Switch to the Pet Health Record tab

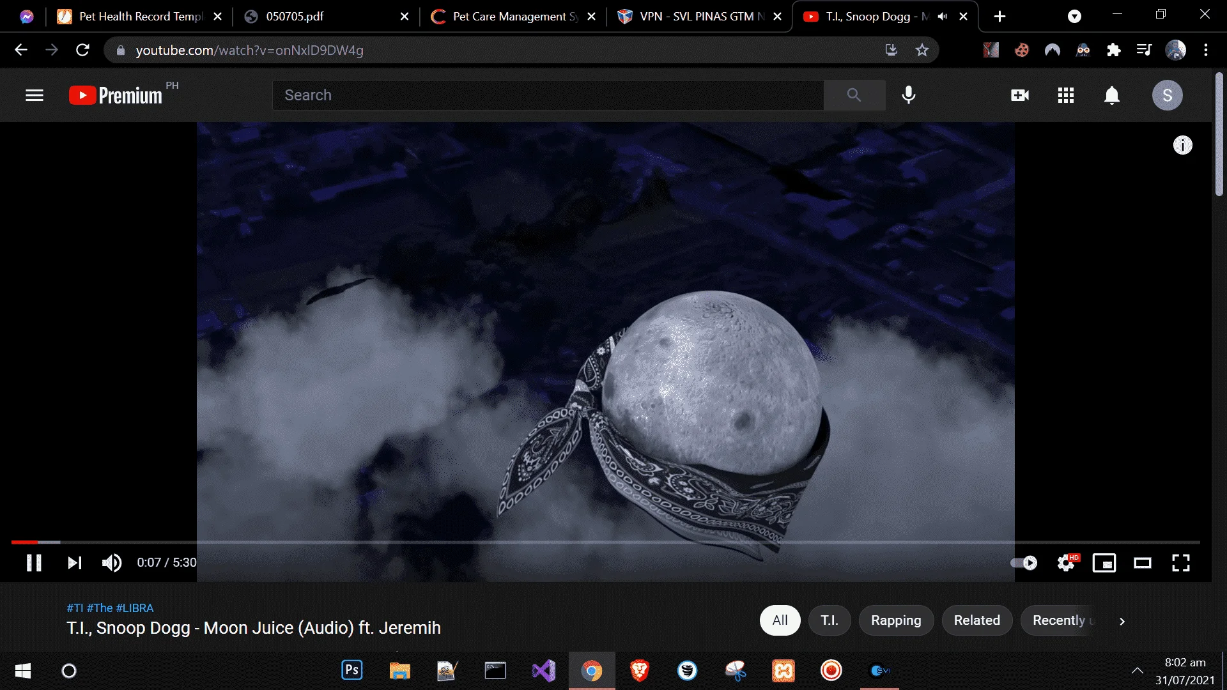pos(139,17)
